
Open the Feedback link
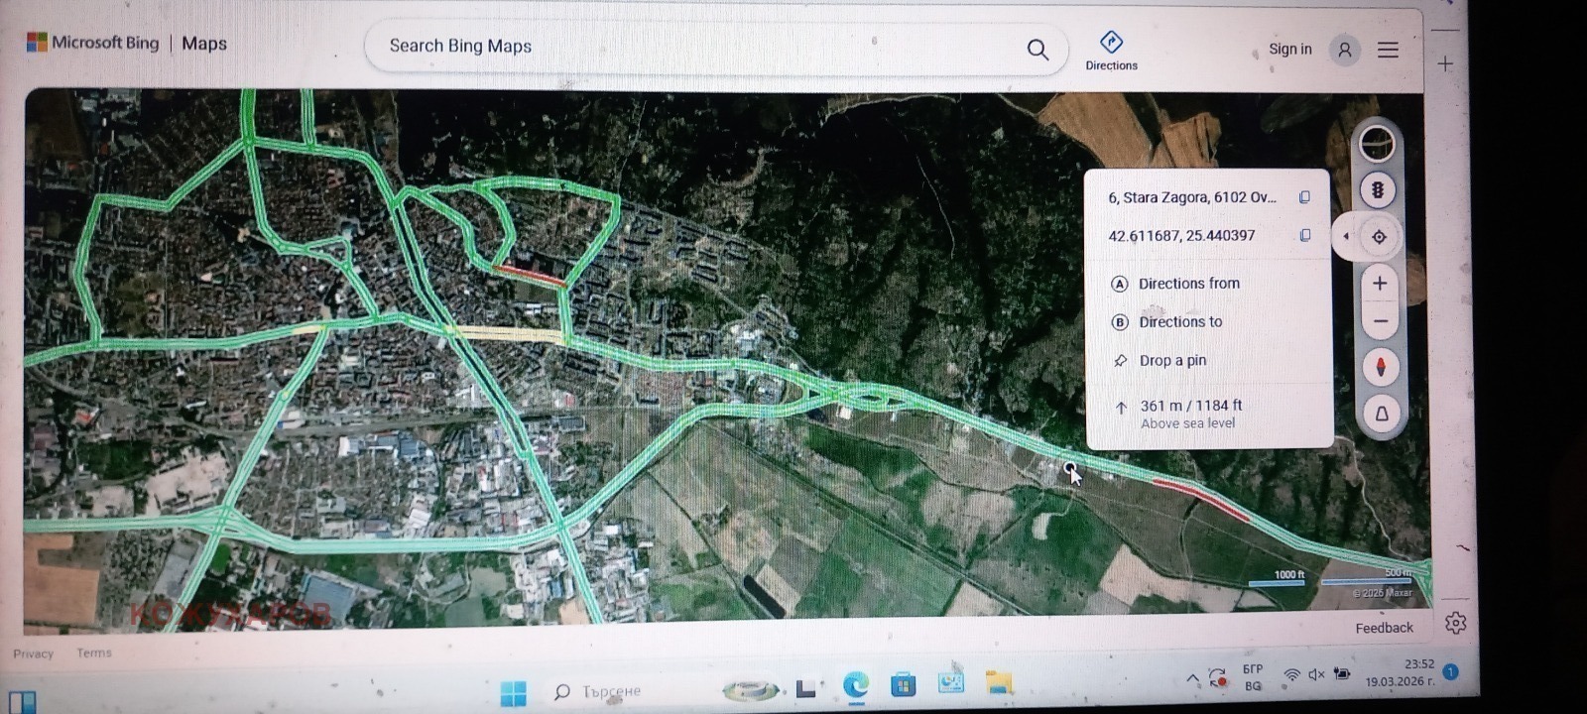click(x=1384, y=628)
